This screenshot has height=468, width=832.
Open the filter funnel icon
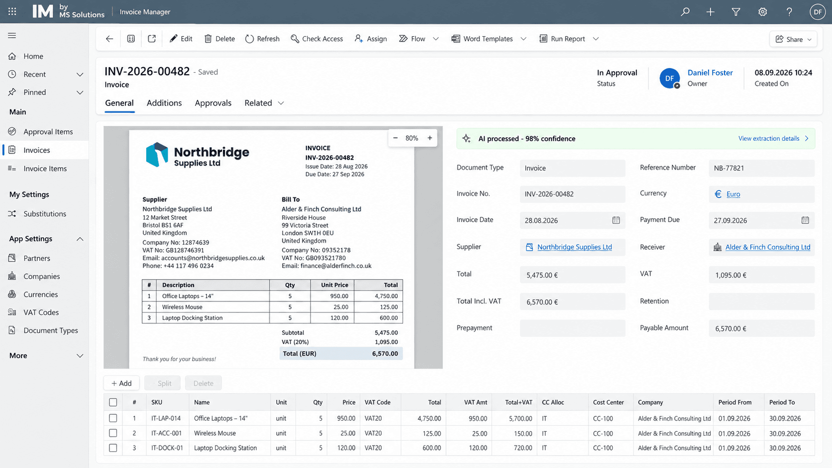click(x=736, y=11)
